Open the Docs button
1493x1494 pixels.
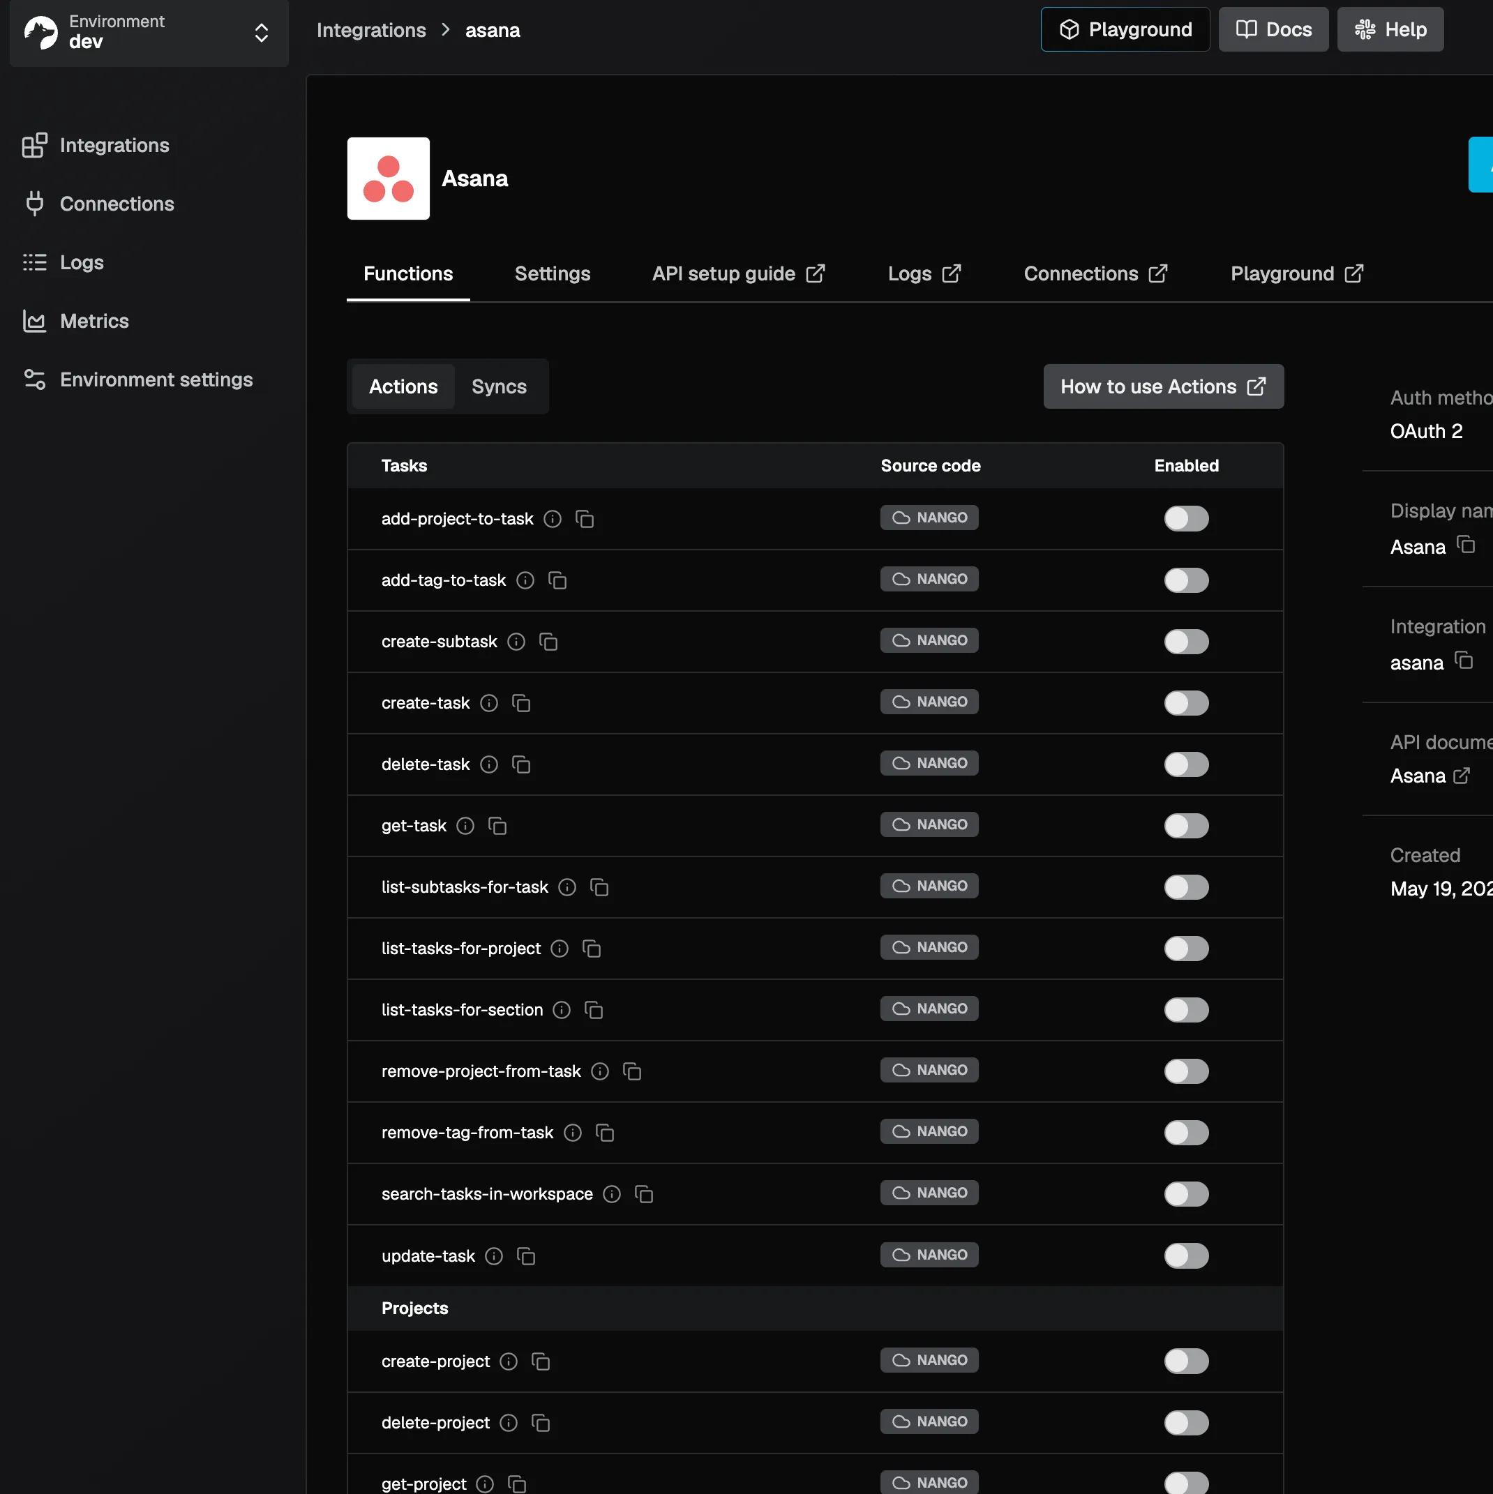tap(1273, 29)
